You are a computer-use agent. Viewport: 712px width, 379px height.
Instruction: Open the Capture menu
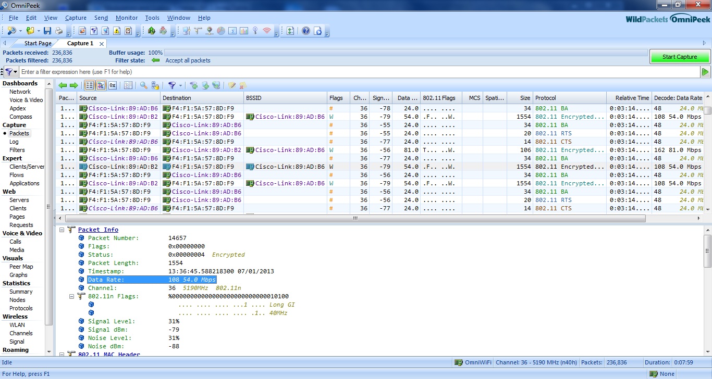pyautogui.click(x=76, y=18)
